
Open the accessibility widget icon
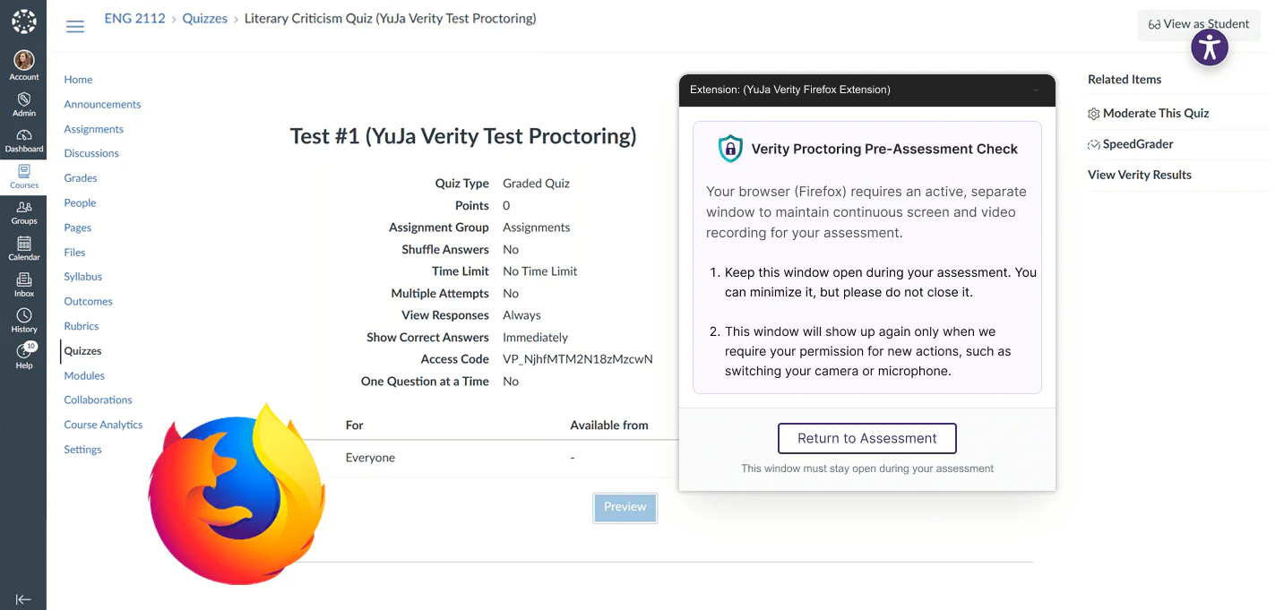[1209, 47]
